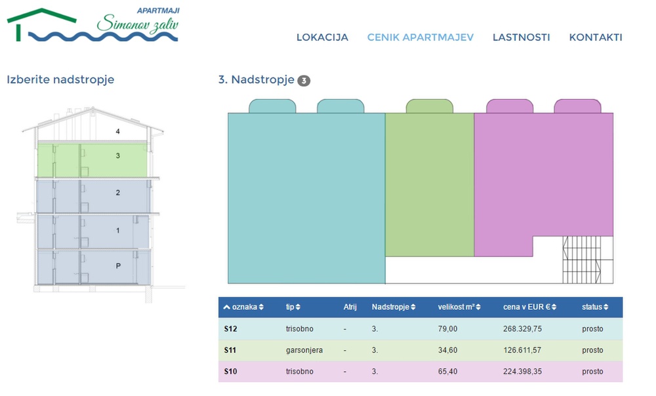The height and width of the screenshot is (396, 656).
Task: Select ground floor P in building section
Action: (92, 267)
